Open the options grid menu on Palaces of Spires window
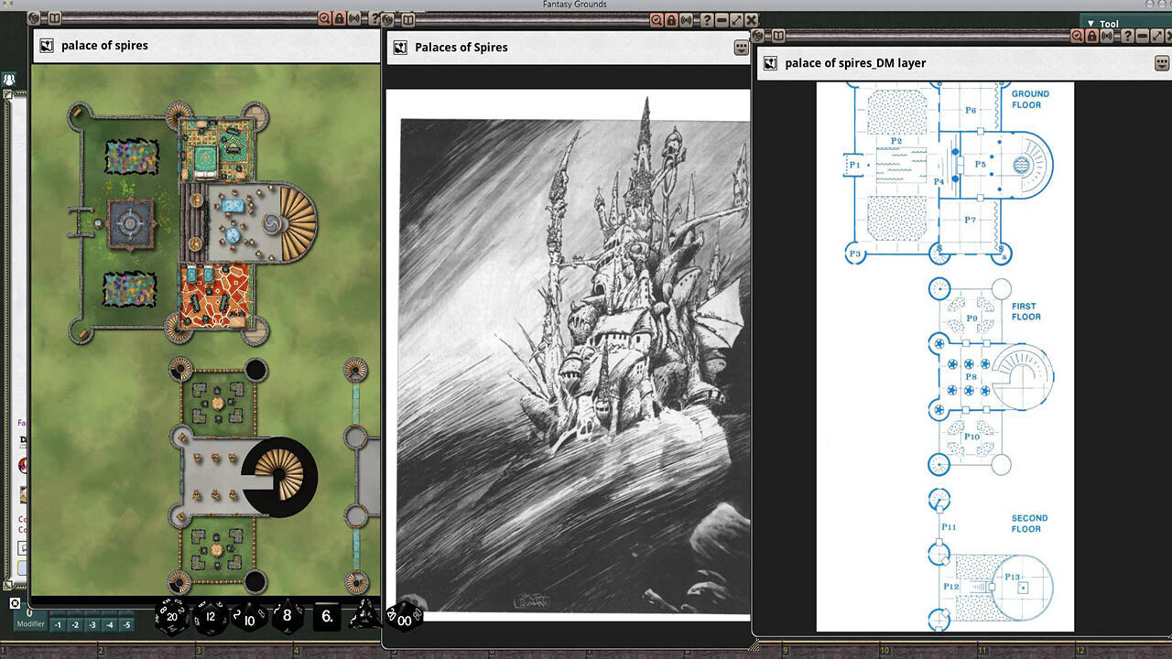1172x659 pixels. (x=741, y=47)
